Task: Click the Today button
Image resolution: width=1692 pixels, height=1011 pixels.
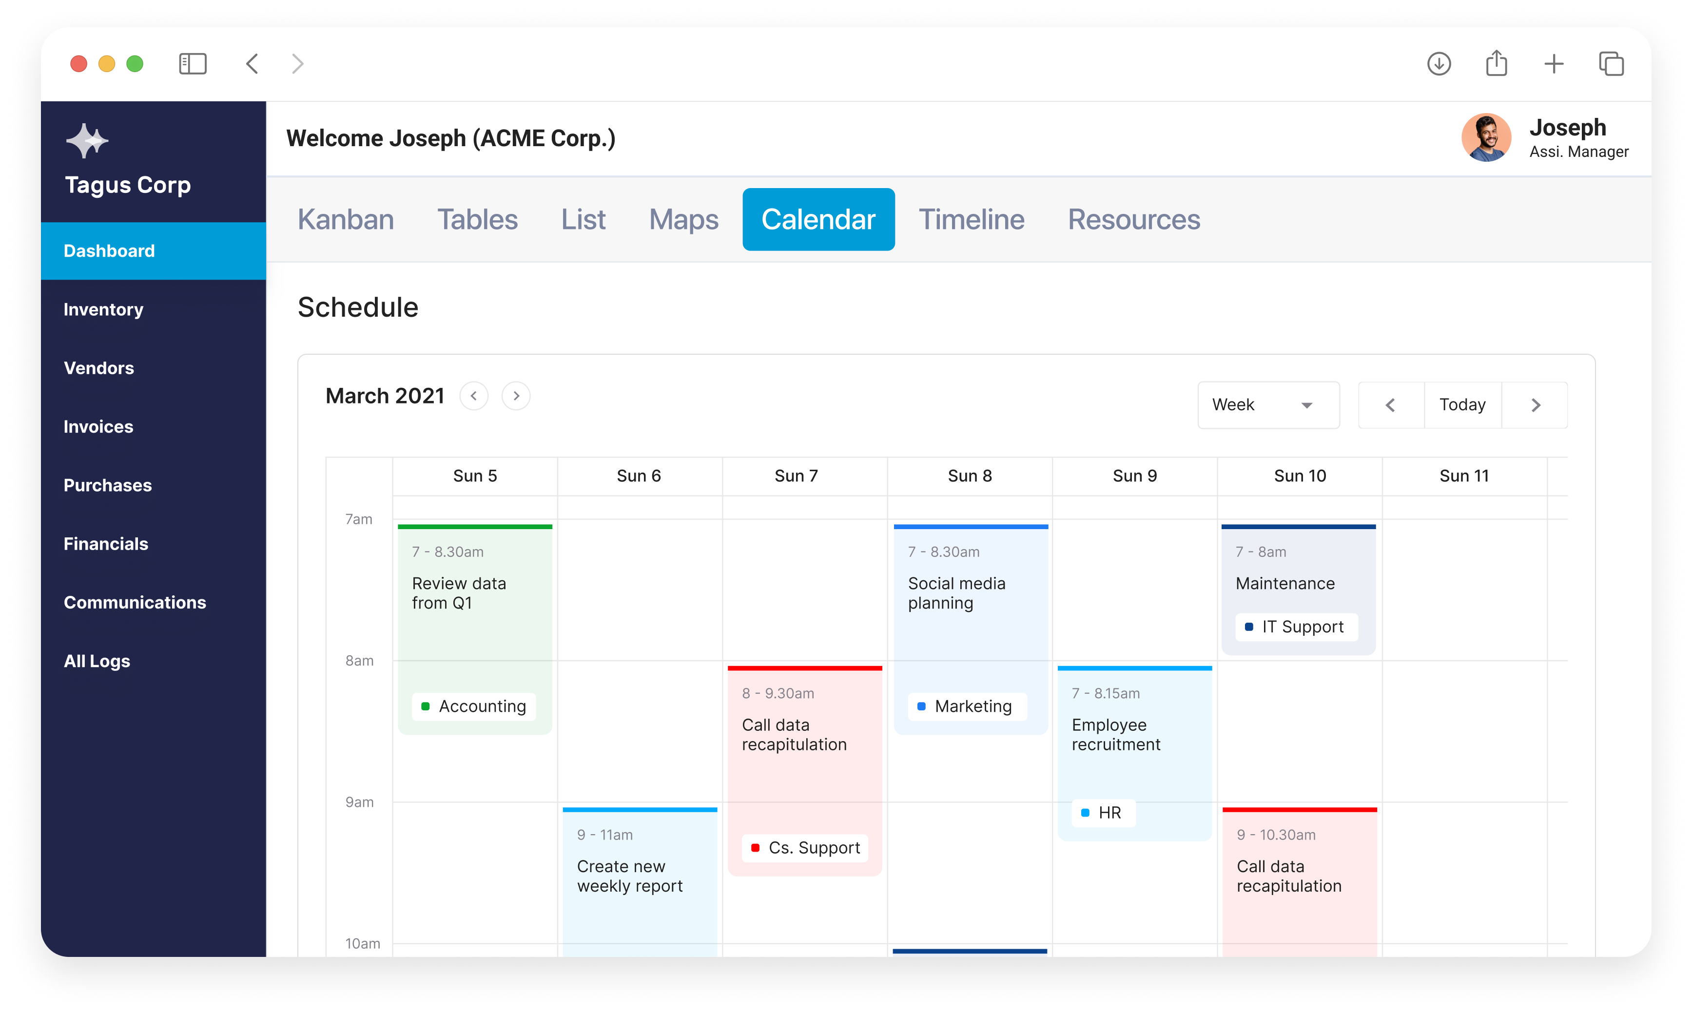Action: coord(1462,405)
